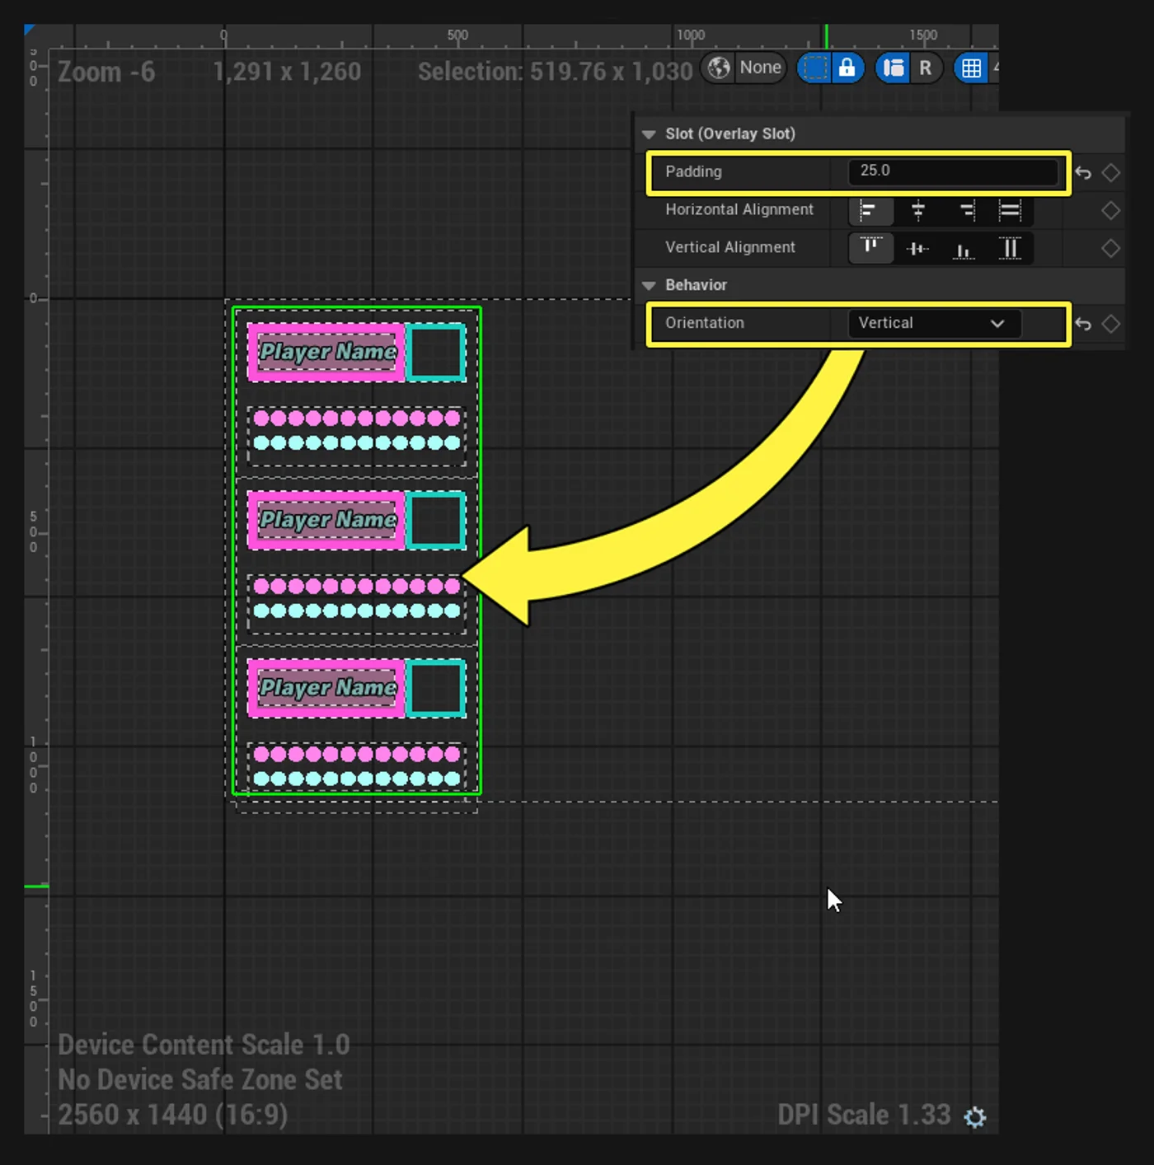This screenshot has height=1165, width=1154.
Task: Click the Padding row diamond binding icon
Action: pos(1110,173)
